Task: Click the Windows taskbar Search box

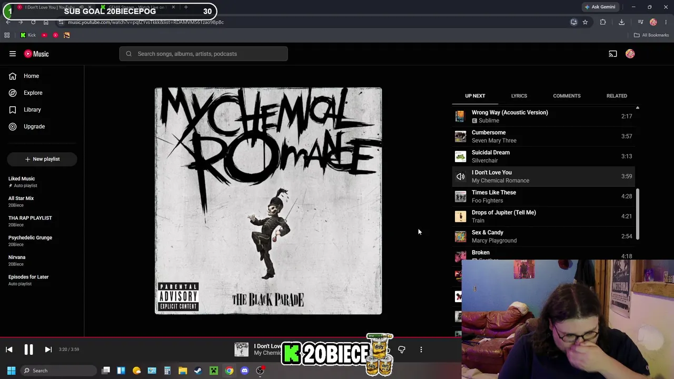Action: (58, 371)
